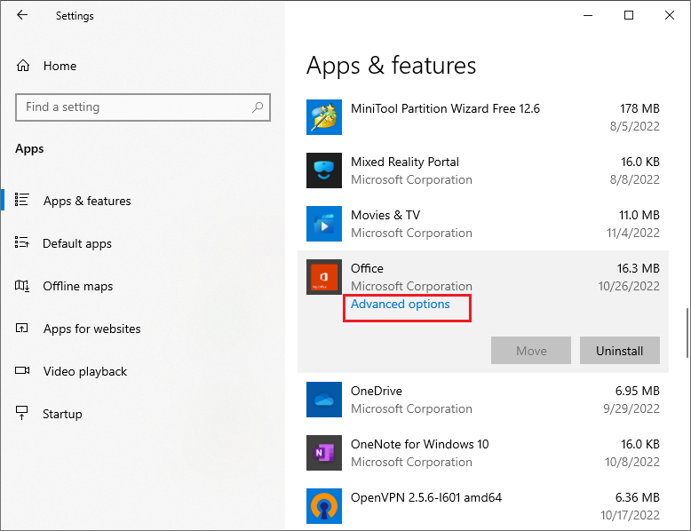The height and width of the screenshot is (531, 691).
Task: Open Apps for websites section
Action: [x=91, y=329]
